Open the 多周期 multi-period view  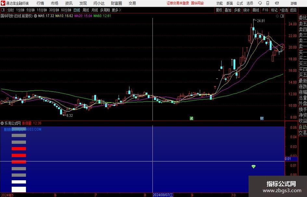105,10
